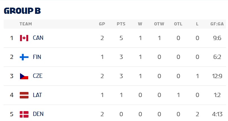Open the CAN team link
This screenshot has height=121, width=228.
click(38, 38)
